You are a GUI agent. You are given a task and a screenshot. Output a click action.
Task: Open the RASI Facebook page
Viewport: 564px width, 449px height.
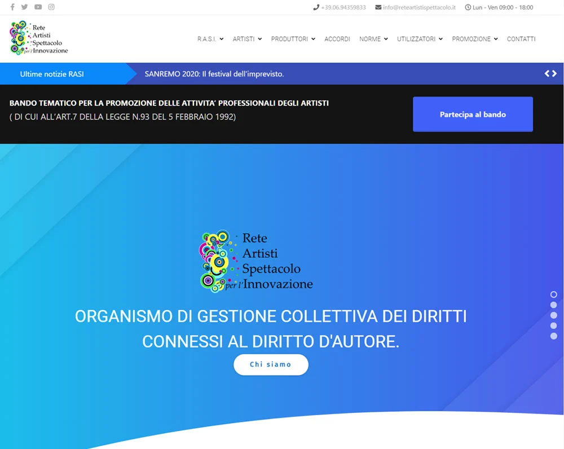point(12,7)
